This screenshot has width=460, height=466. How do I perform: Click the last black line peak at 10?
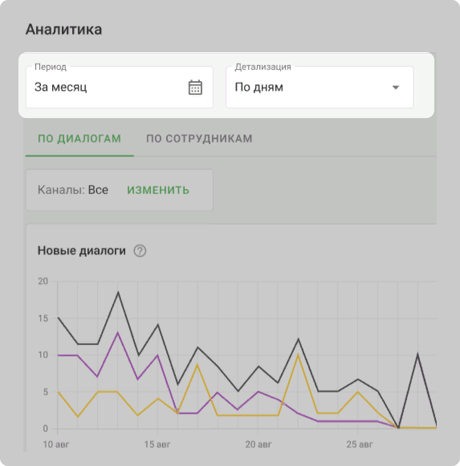coord(418,354)
